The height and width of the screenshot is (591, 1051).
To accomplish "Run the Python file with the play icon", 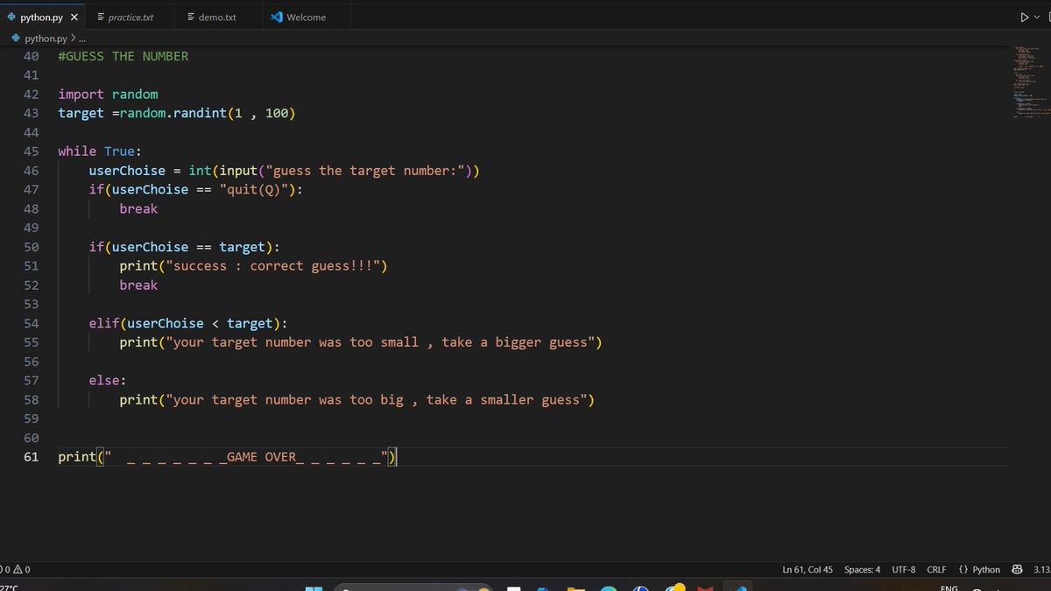I will click(x=1024, y=17).
